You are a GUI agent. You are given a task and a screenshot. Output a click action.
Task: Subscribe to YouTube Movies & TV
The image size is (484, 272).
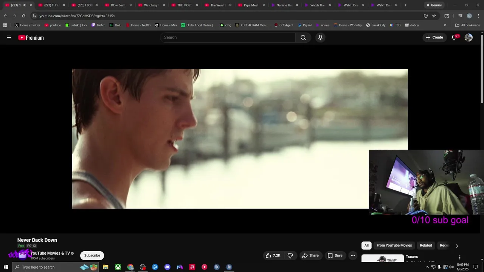pos(92,256)
